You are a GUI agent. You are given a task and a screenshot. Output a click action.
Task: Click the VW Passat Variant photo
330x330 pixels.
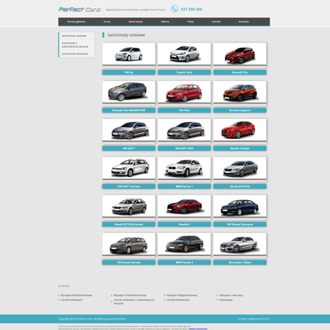(128, 244)
